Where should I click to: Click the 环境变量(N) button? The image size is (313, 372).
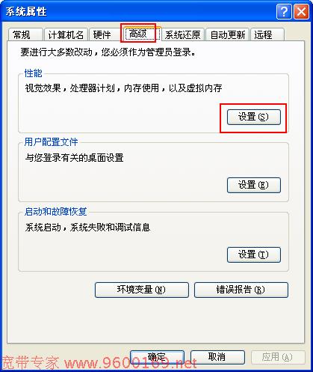pyautogui.click(x=142, y=290)
